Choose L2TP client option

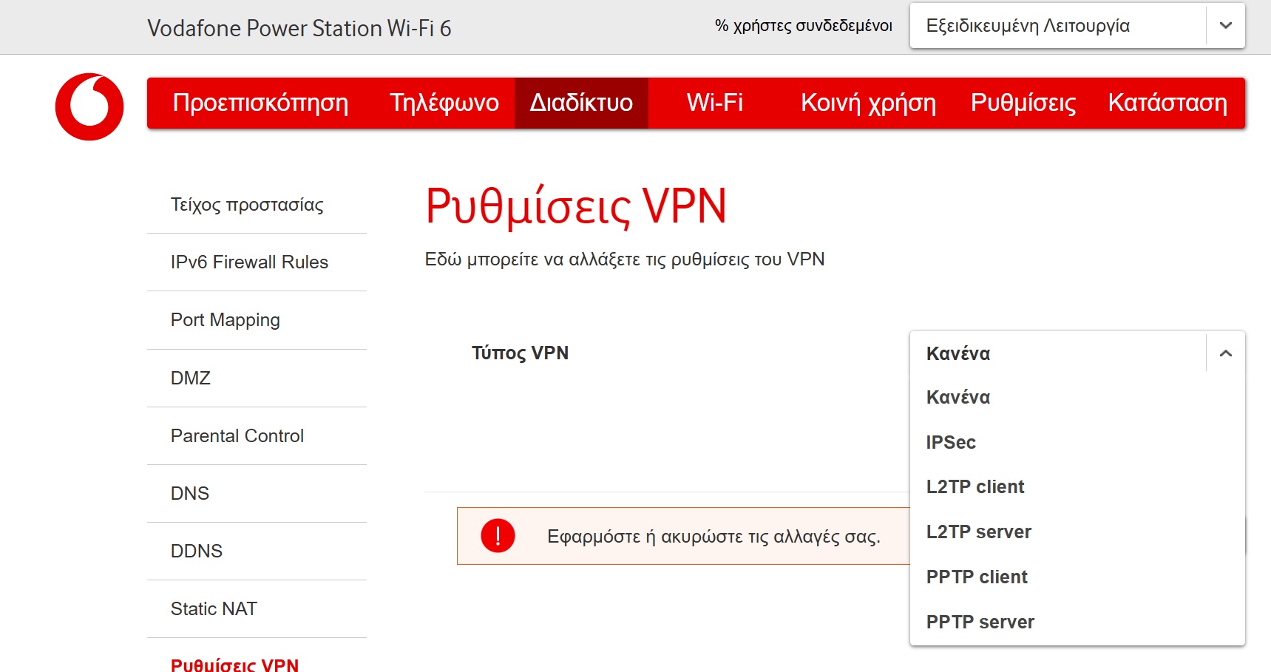pos(975,487)
